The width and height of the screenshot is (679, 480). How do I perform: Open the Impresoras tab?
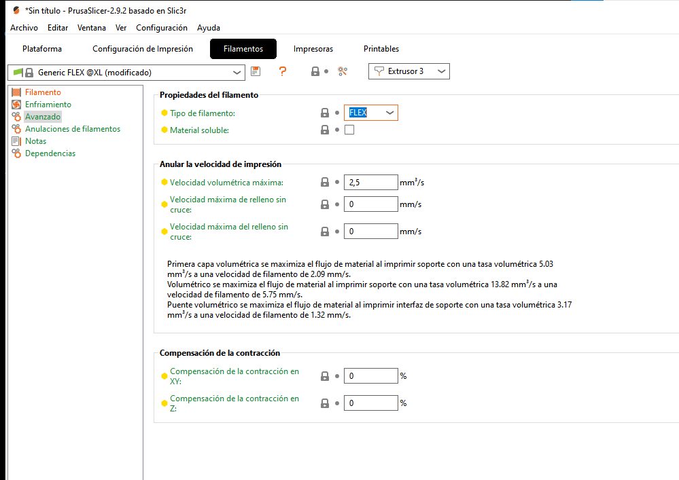point(313,49)
